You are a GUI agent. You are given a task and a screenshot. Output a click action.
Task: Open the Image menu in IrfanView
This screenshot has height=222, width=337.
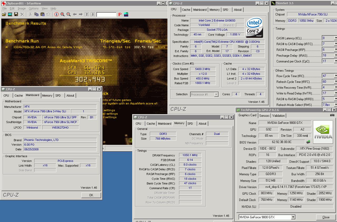(x=22, y=8)
